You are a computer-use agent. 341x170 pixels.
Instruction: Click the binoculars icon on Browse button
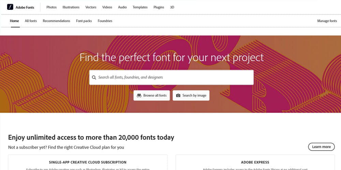139,96
